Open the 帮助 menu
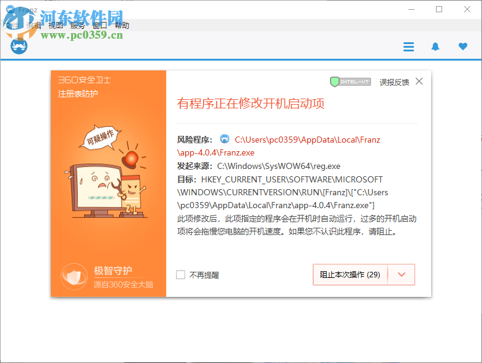Viewport: 482px width, 363px height. click(122, 26)
